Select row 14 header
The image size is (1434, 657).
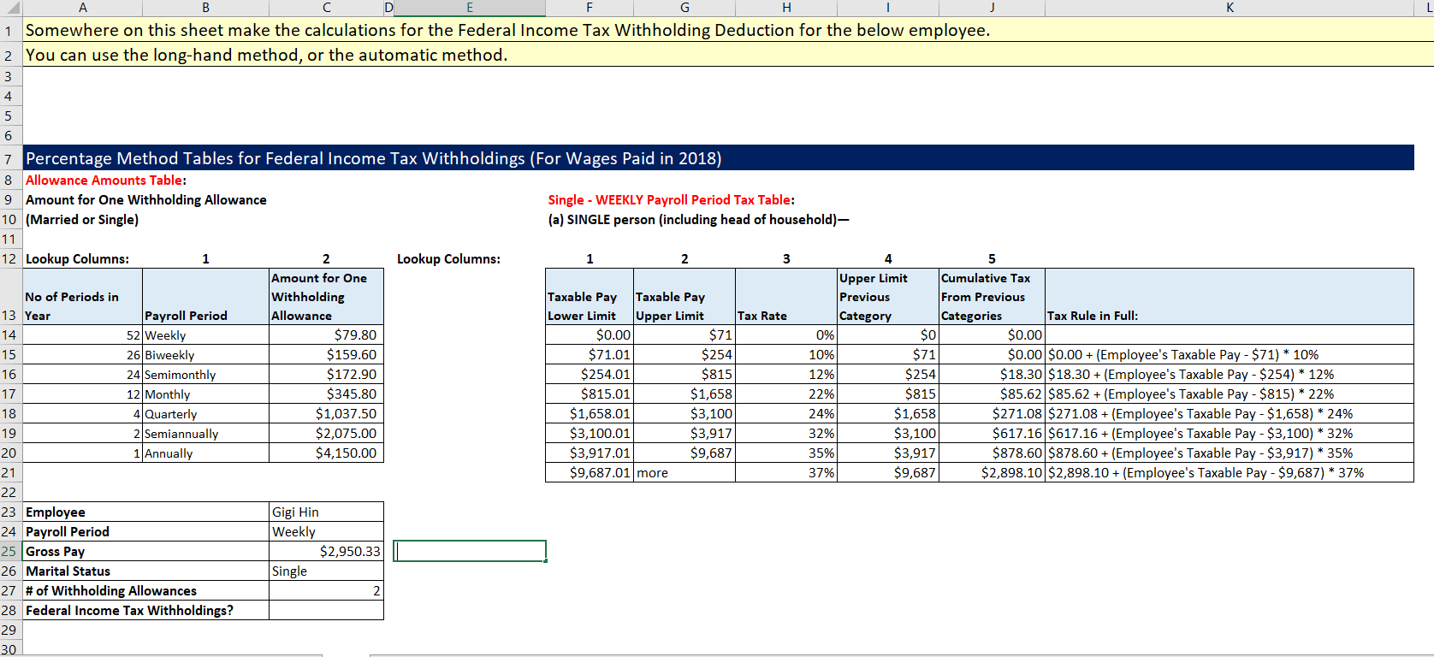pos(9,334)
